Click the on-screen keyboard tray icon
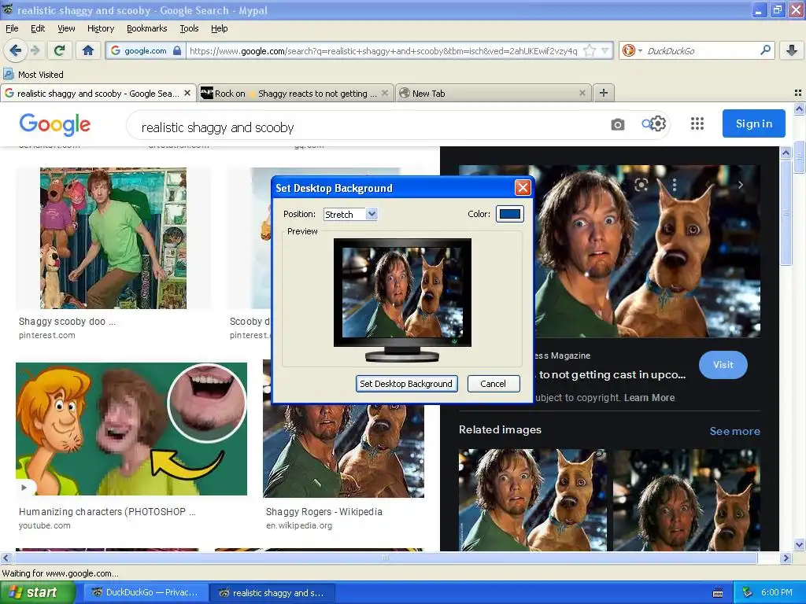Screen dimensions: 806x604 coord(718,593)
